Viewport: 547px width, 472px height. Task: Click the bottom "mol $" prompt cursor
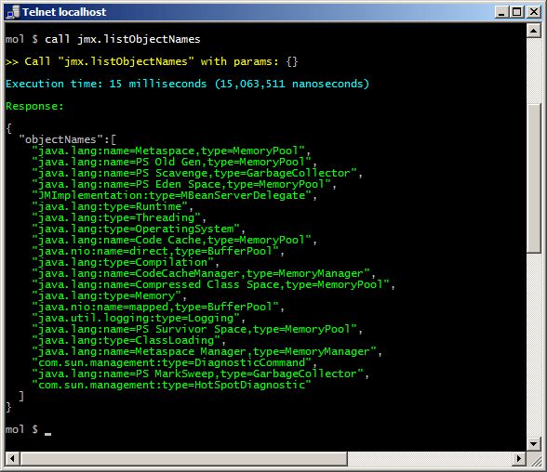click(x=48, y=434)
